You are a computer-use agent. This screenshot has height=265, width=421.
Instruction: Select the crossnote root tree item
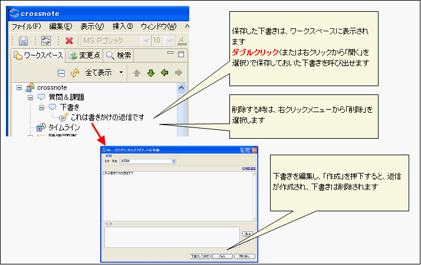pos(52,87)
